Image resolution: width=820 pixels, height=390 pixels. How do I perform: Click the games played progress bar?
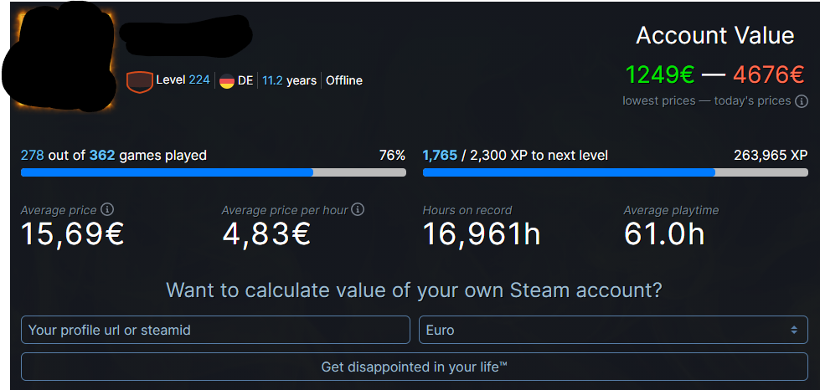pyautogui.click(x=214, y=172)
